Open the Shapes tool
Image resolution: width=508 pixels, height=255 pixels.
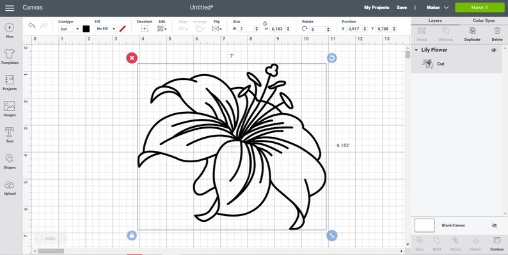(x=10, y=162)
